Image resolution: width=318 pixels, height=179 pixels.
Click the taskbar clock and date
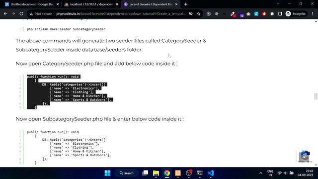point(306,173)
